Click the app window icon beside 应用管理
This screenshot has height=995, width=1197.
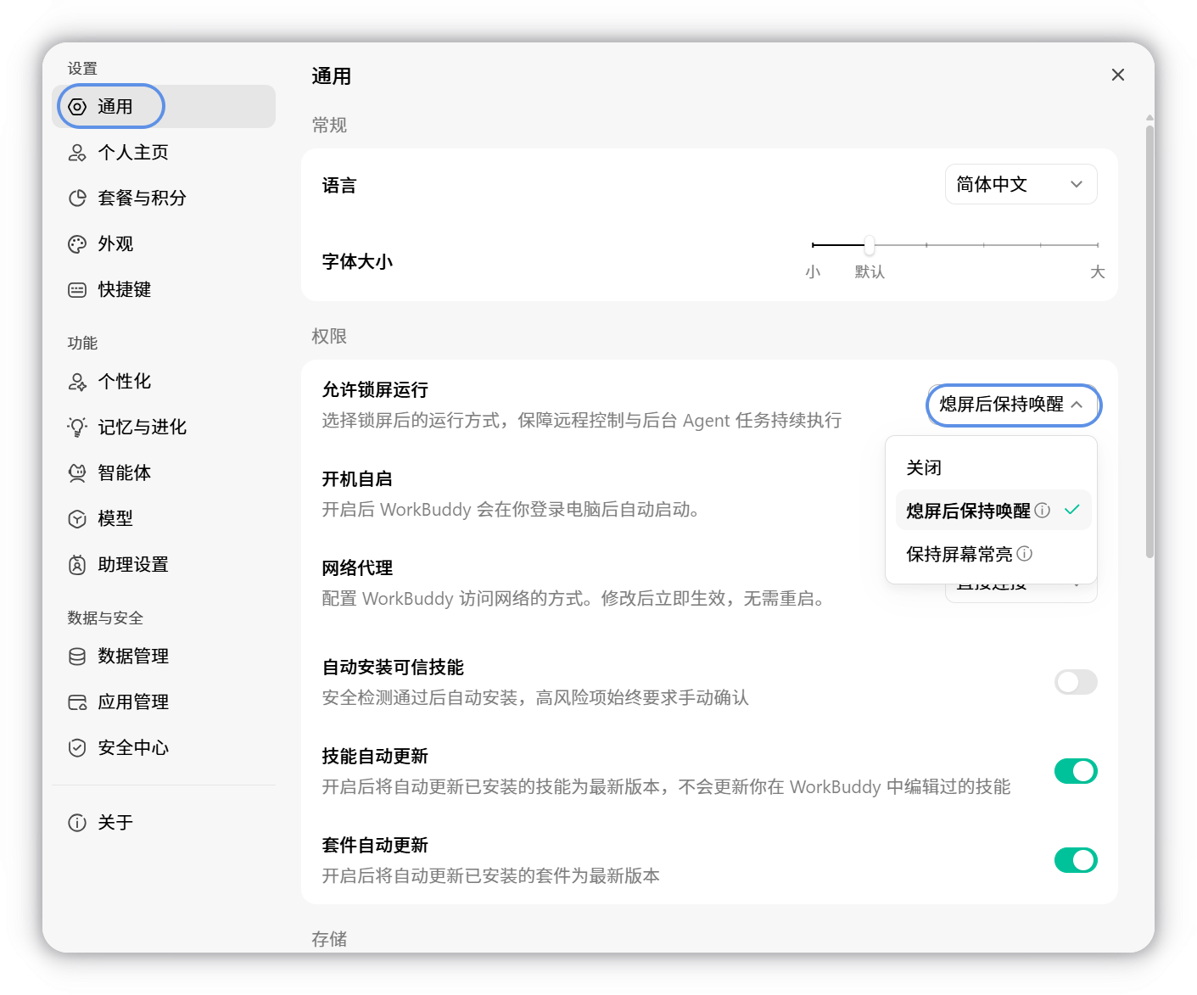tap(77, 702)
